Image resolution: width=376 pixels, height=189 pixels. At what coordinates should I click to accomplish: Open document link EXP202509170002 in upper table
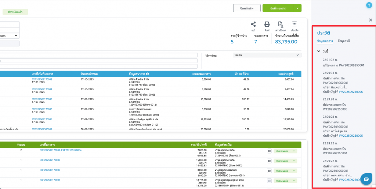coord(42,79)
